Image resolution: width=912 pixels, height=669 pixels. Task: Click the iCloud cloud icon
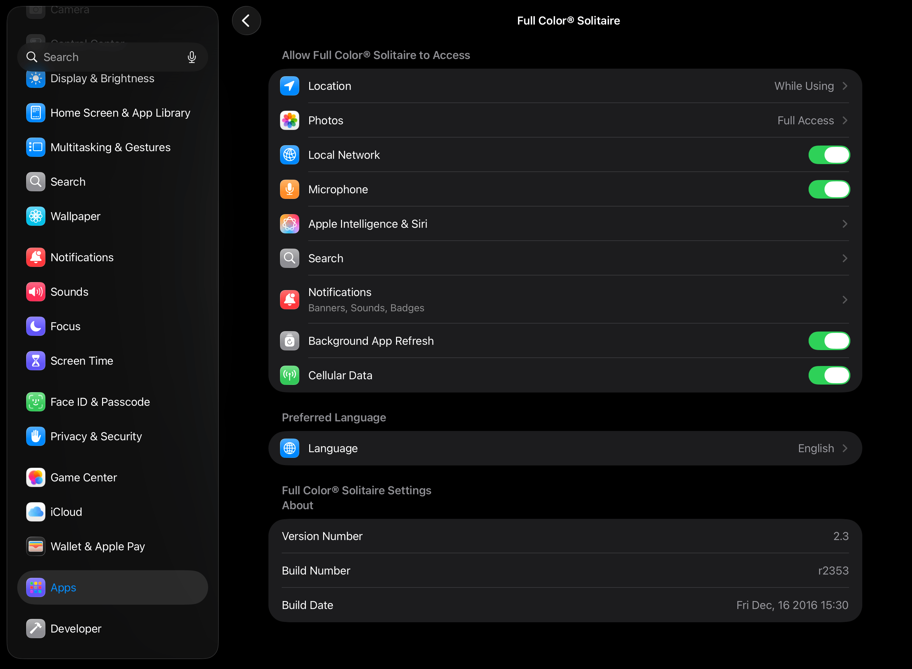click(x=35, y=512)
